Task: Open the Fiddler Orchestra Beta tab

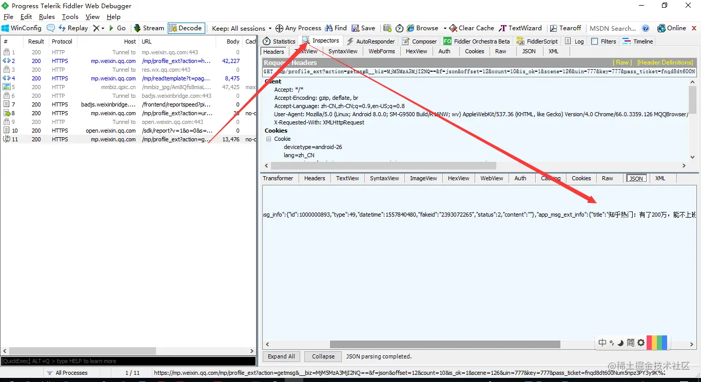Action: pos(477,41)
